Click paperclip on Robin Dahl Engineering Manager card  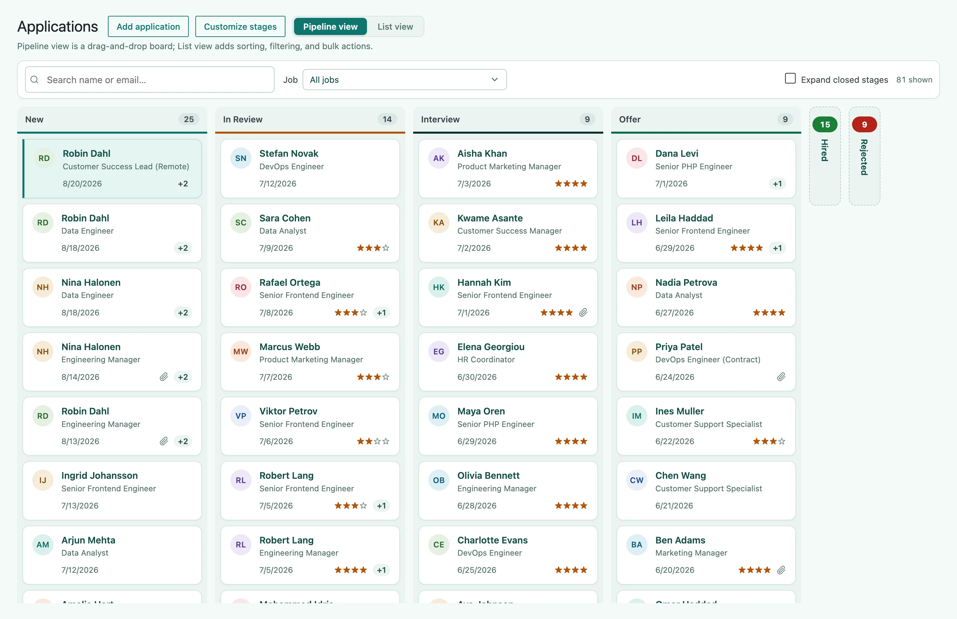pos(164,441)
